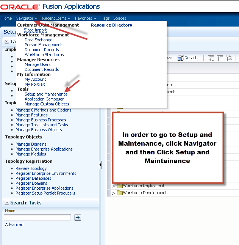Click the Advanced search link
239x245 pixels.
tap(14, 225)
